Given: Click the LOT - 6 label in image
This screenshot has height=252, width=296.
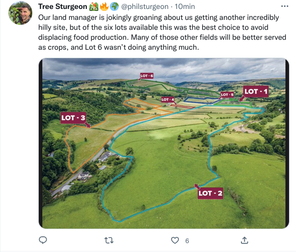Looking at the screenshot, I should click(147, 76).
